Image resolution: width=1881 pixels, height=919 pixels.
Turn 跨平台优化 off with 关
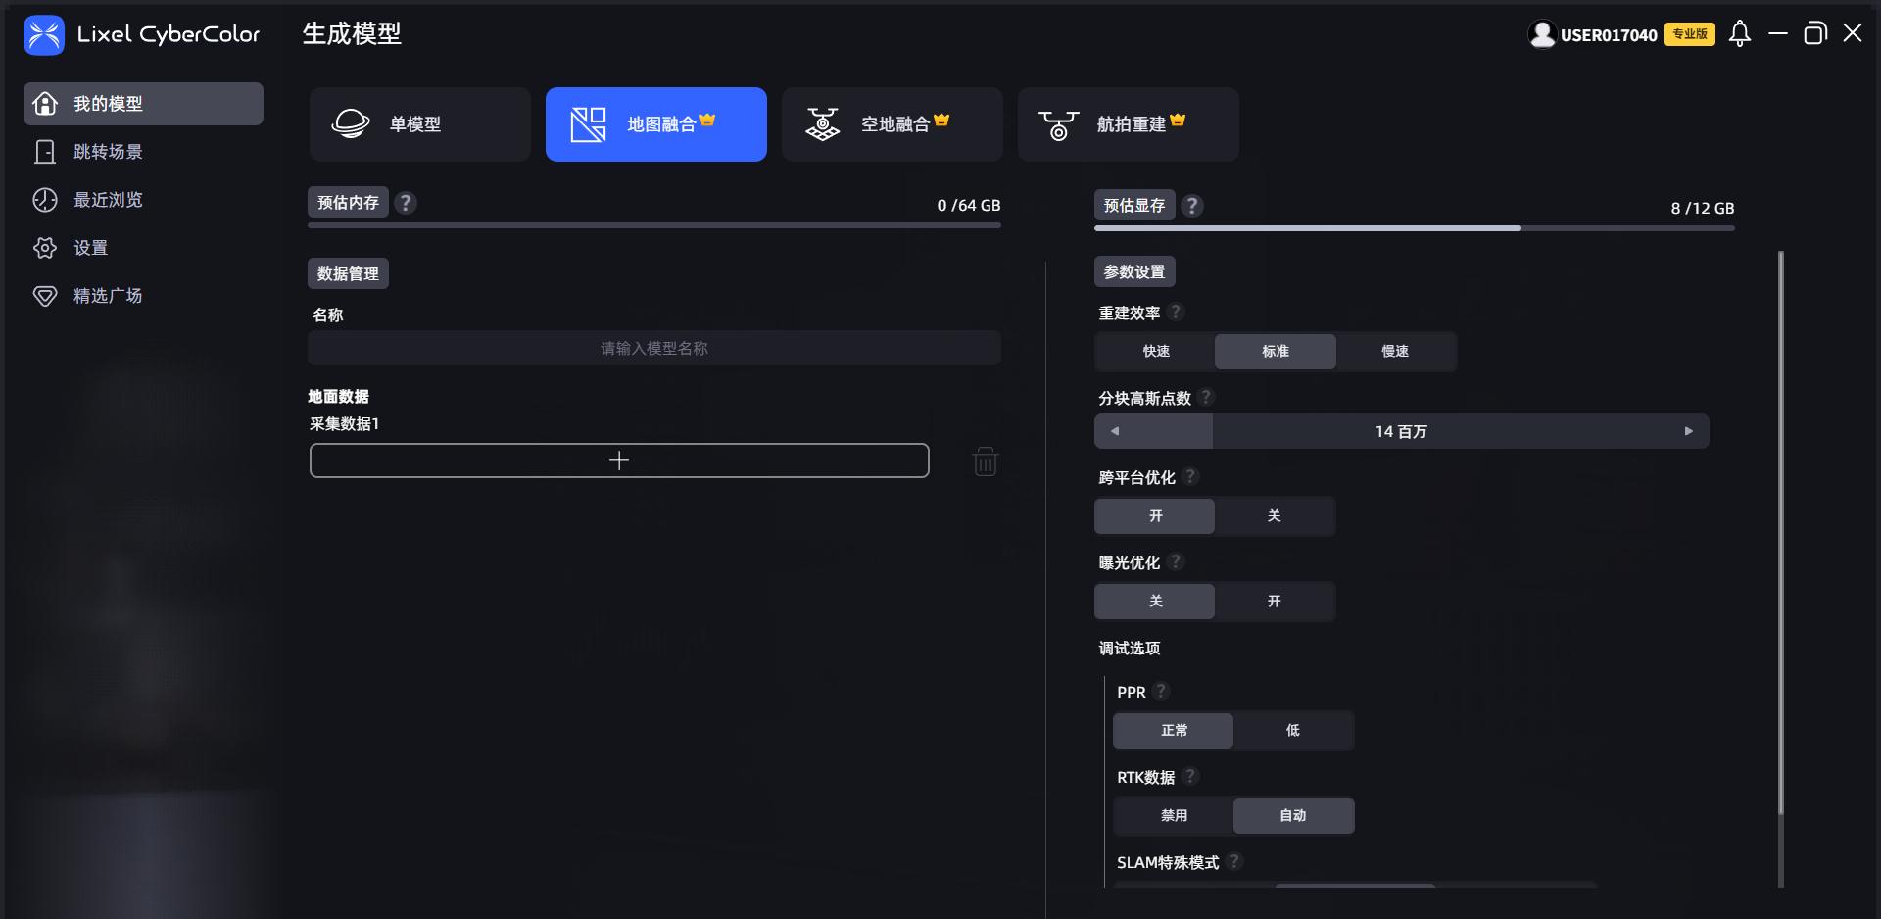(1275, 516)
